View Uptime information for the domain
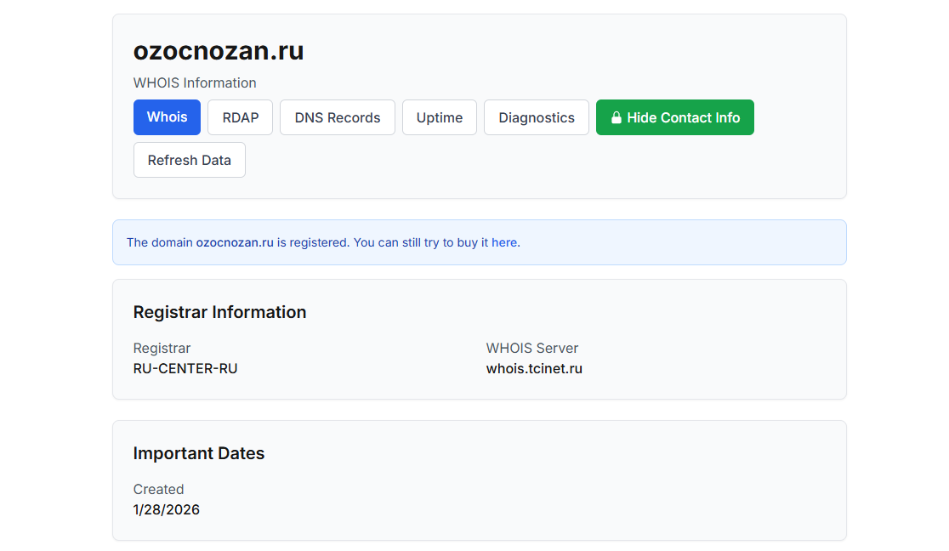Viewport: 949px width, 551px height. 439,117
